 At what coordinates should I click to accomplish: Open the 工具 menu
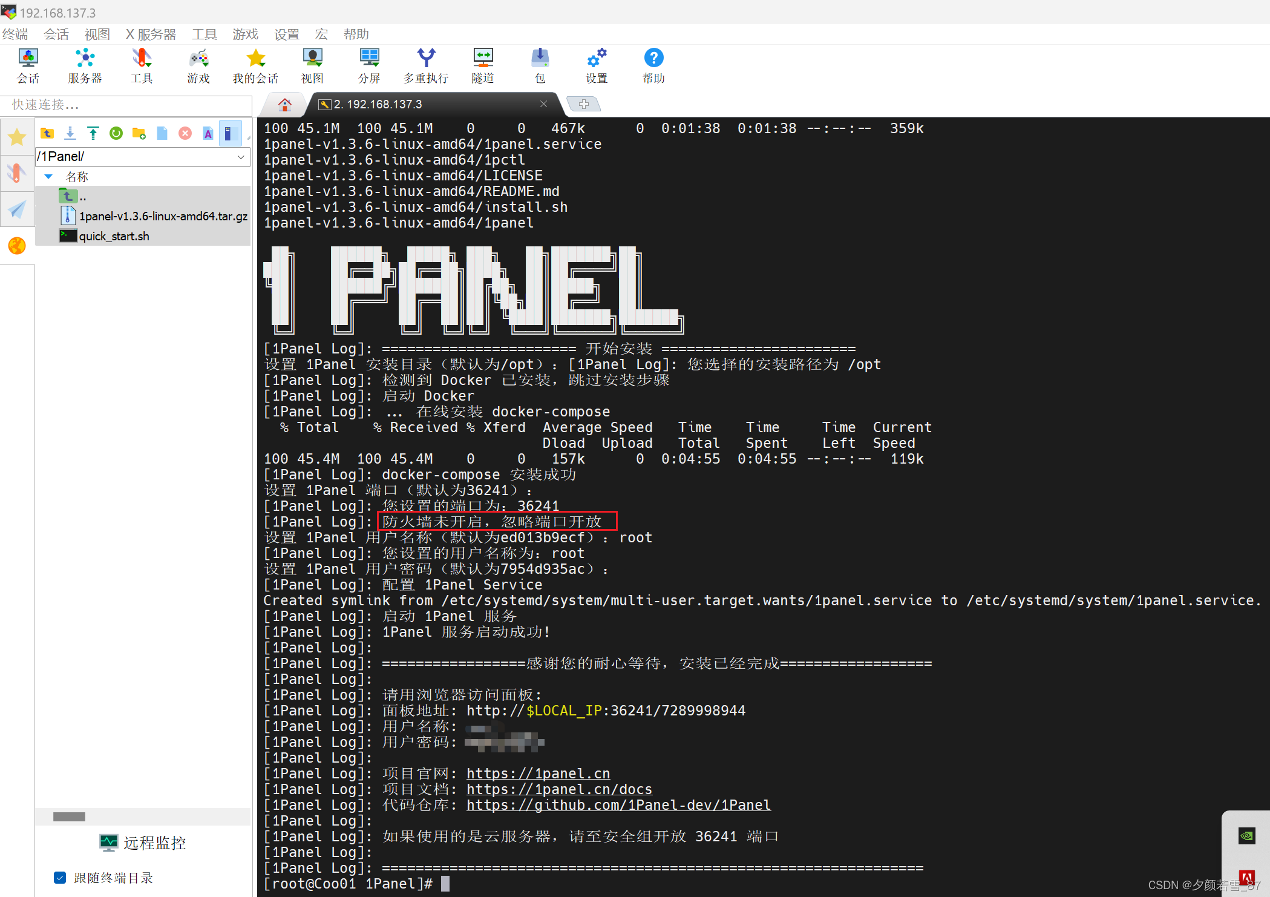205,34
